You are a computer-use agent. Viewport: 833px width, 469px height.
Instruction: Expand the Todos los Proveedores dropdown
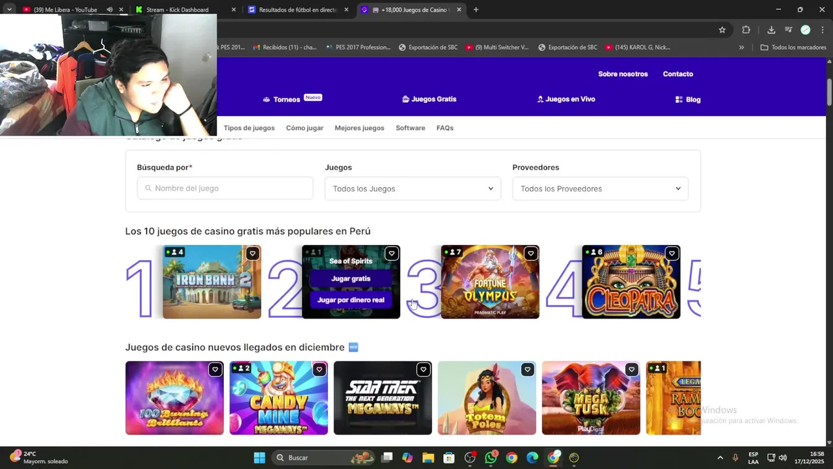point(600,188)
